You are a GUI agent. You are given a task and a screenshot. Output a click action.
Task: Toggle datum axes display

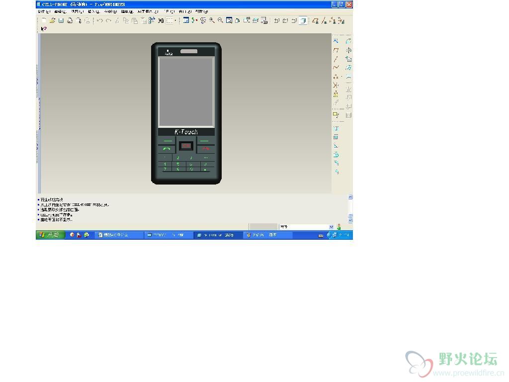pos(324,20)
